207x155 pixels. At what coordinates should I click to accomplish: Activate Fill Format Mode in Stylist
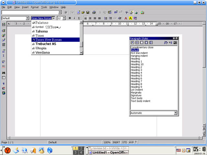click(x=166, y=43)
